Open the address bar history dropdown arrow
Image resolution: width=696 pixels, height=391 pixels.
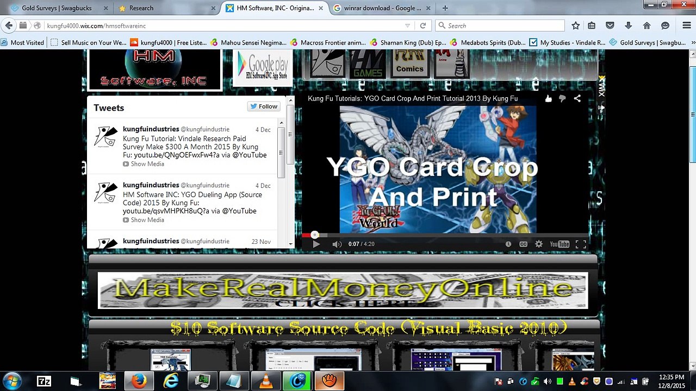pyautogui.click(x=407, y=26)
